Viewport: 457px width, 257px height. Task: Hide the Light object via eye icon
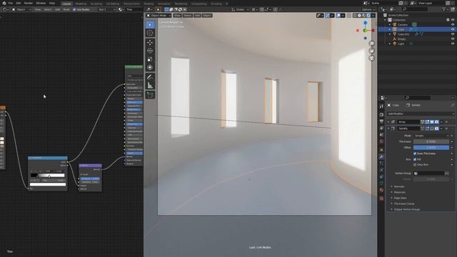[x=453, y=44]
